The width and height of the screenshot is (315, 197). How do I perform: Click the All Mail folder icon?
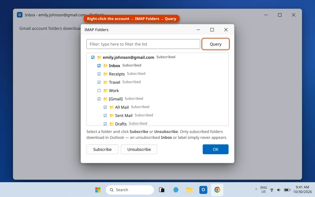coord(111,107)
